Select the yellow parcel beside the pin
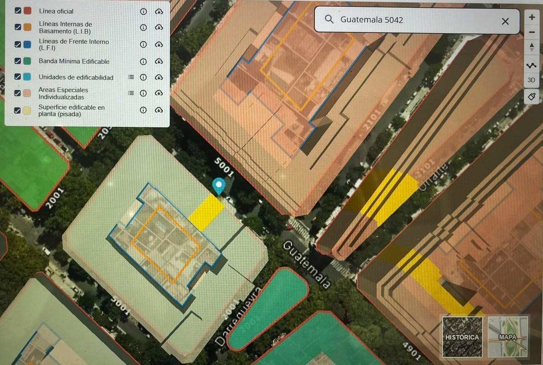The image size is (543, 365). pos(207,212)
